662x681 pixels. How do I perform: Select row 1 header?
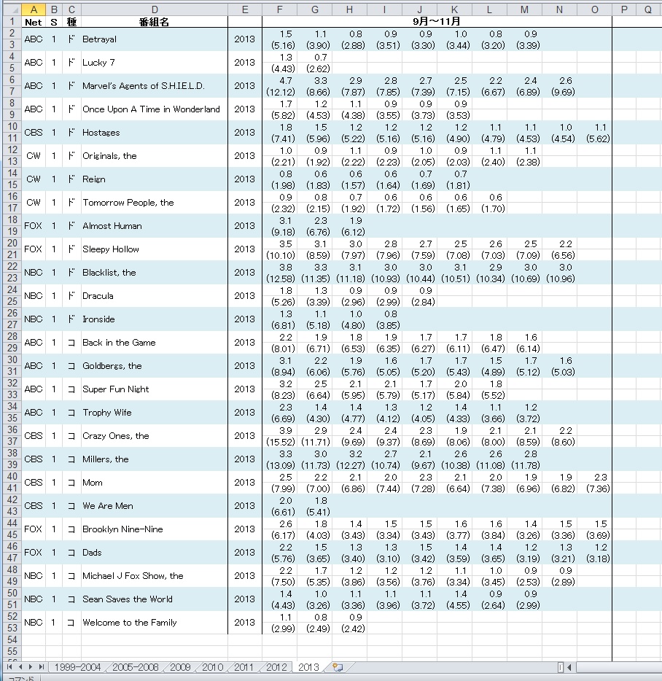(x=12, y=21)
